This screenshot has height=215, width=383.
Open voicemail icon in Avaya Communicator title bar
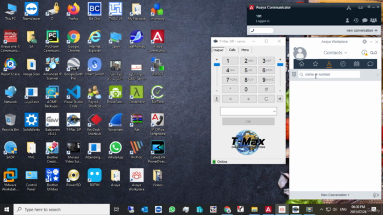point(360,8)
